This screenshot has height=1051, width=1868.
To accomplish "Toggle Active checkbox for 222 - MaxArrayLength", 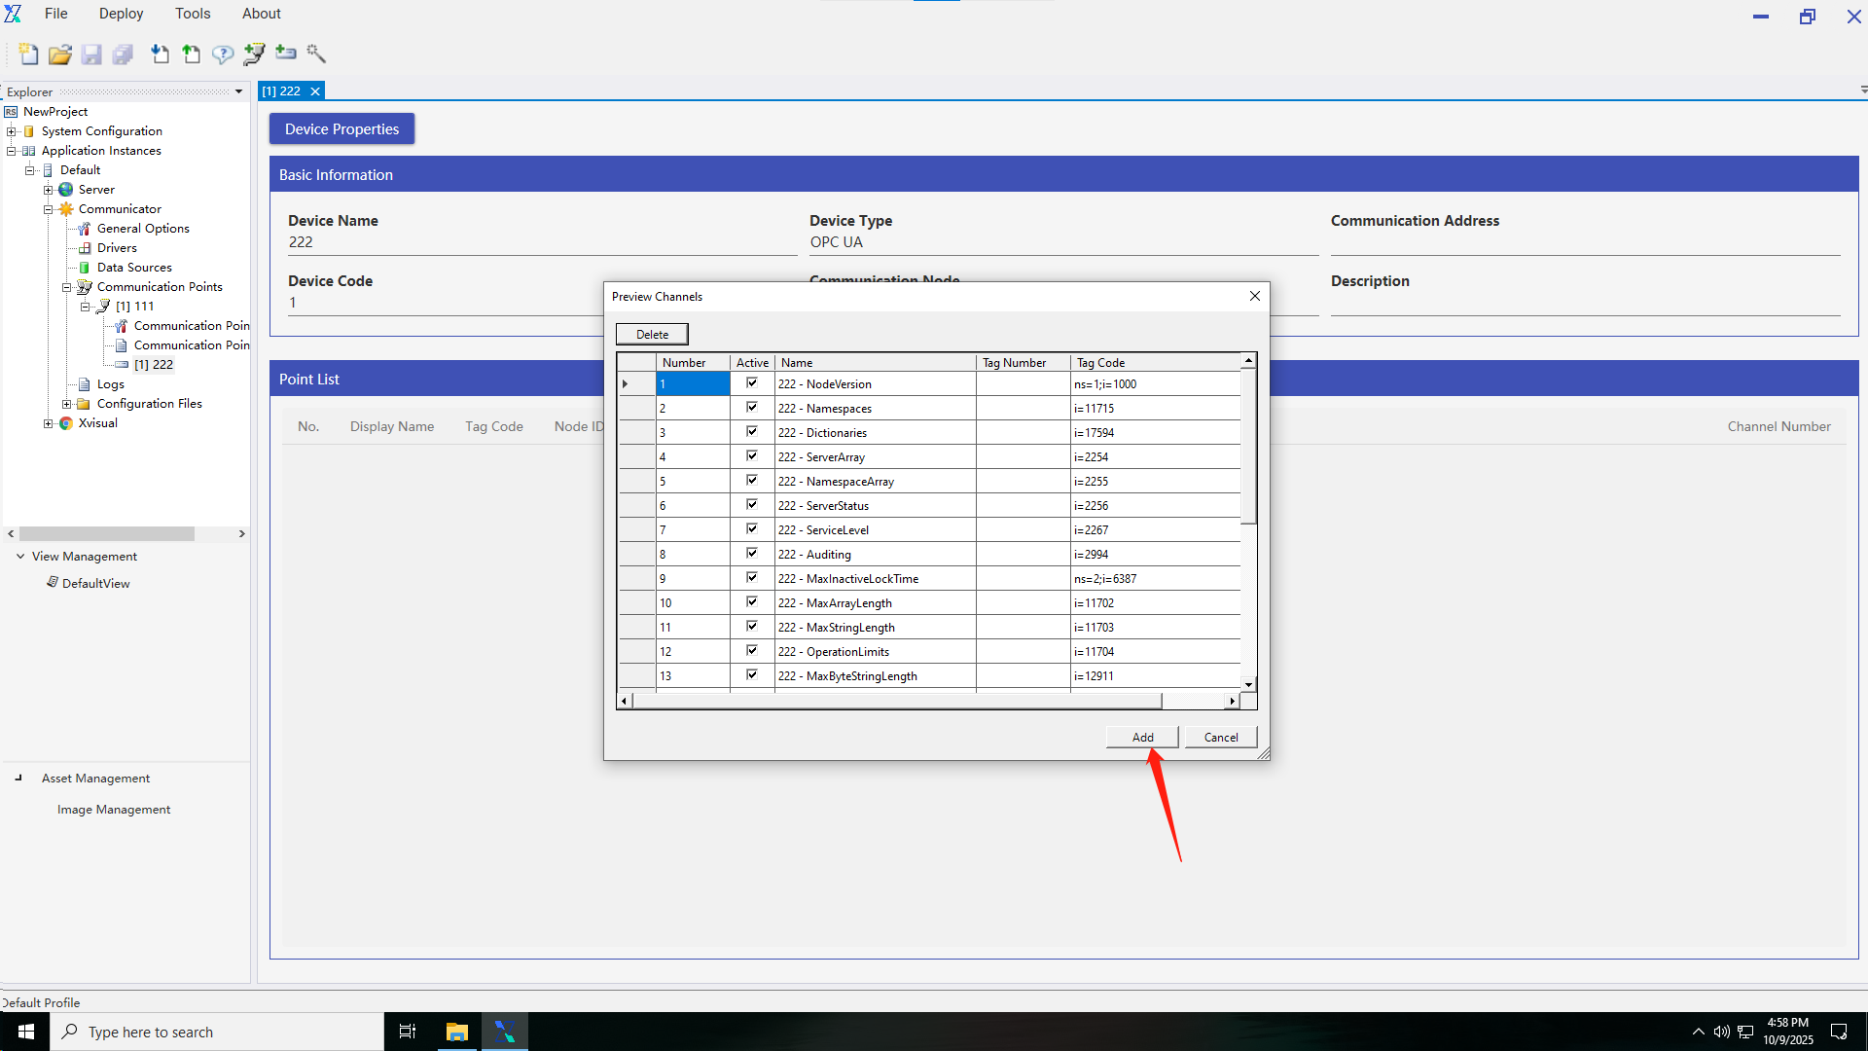I will 752,602.
